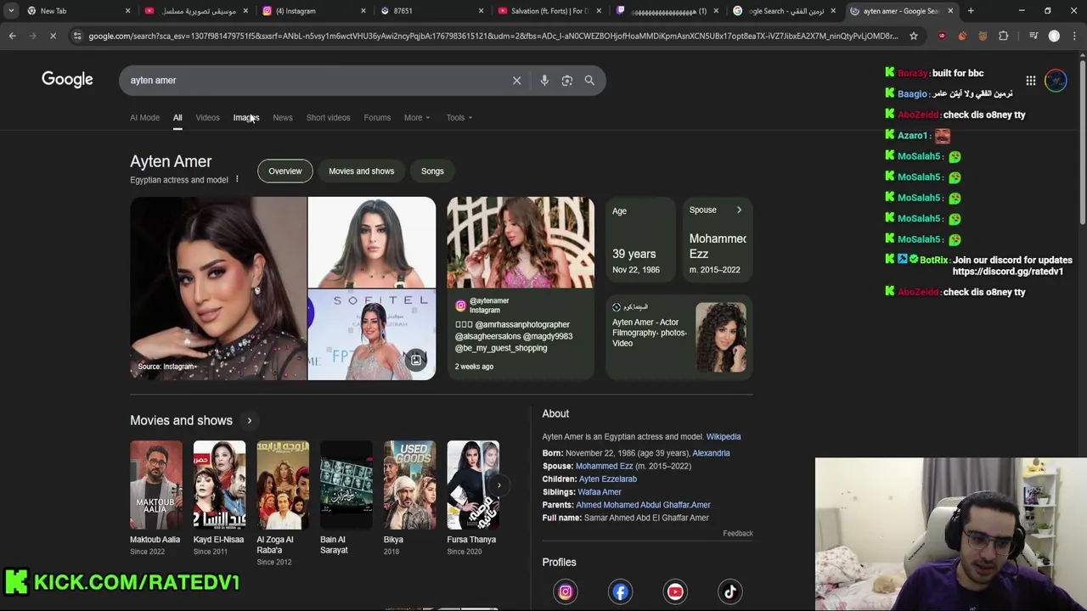Open the Ayten Amer Actor Filmography card
1087x611 pixels.
[679, 337]
